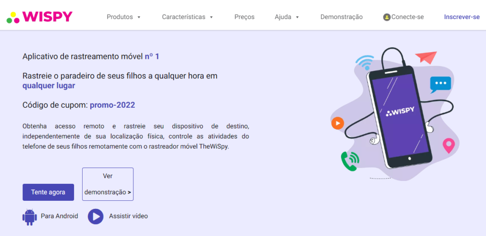Click the WiSpy logo in header
Screen dimensions: 486x236
39,17
